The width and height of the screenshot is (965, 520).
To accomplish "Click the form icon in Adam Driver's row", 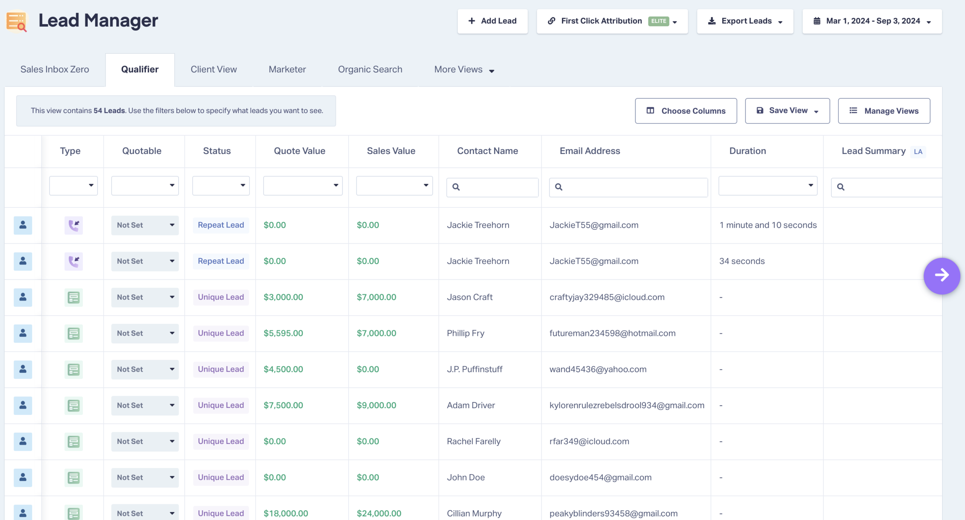I will [x=74, y=406].
